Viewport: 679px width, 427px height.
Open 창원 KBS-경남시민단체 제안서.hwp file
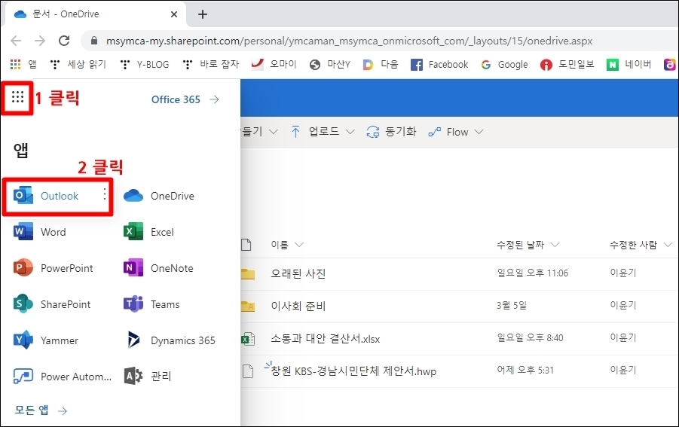353,371
